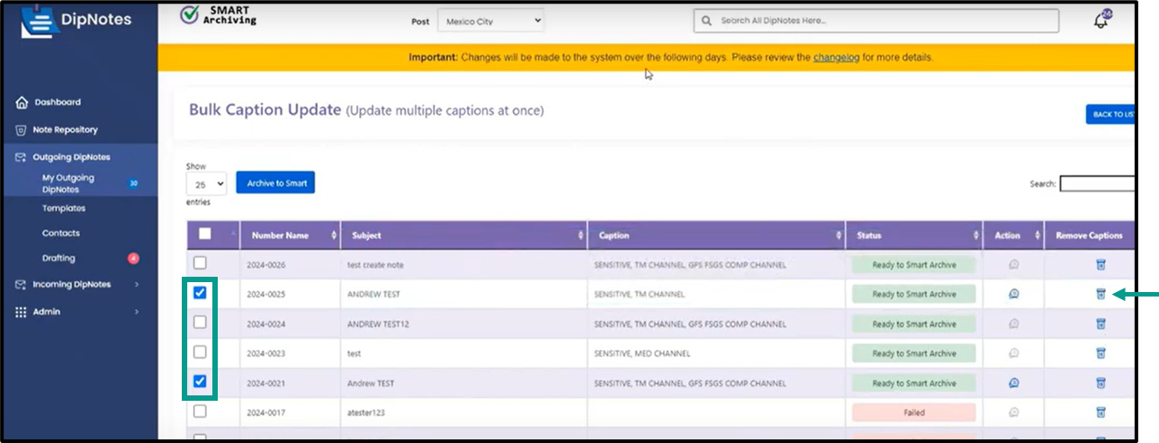Click the Smart Archiving checkmark logo
1159x443 pixels.
tap(189, 15)
